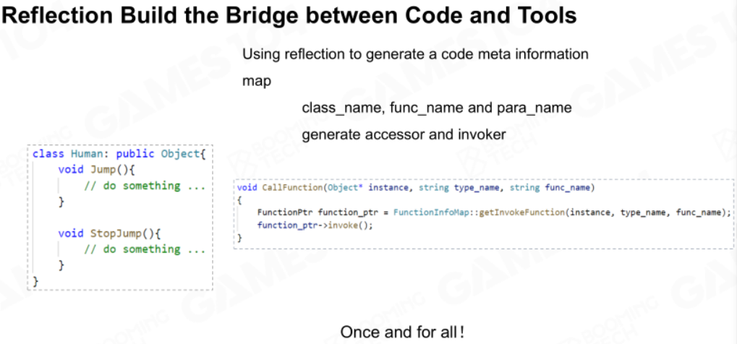Select the 'Using reflection to generate' text line

pos(415,54)
